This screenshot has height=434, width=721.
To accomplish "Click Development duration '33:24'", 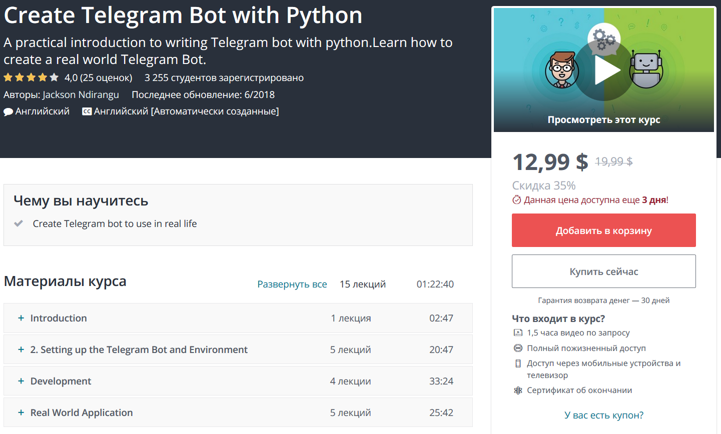I will [441, 381].
